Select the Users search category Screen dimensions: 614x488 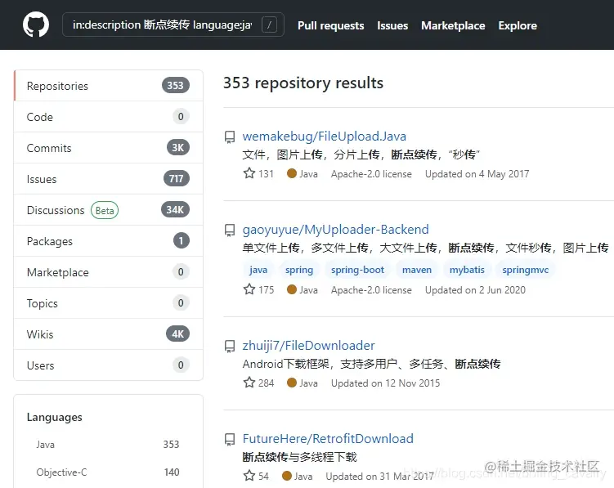(109, 365)
